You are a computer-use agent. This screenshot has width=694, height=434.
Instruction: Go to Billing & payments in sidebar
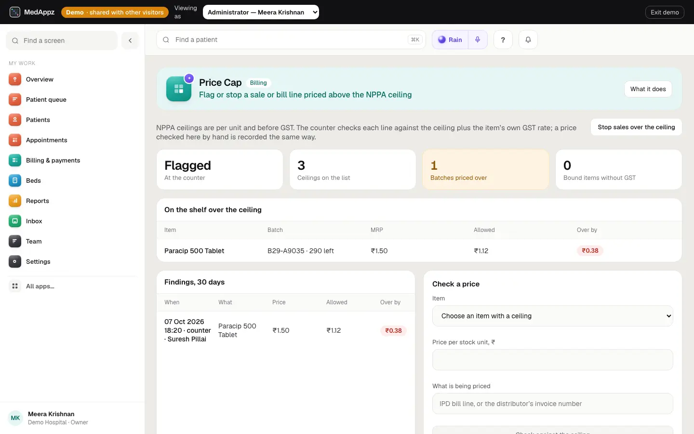point(72,161)
